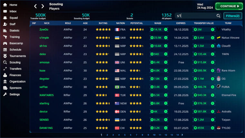The image size is (245, 138).
Task: Click the player search input field
Action: (x=195, y=16)
